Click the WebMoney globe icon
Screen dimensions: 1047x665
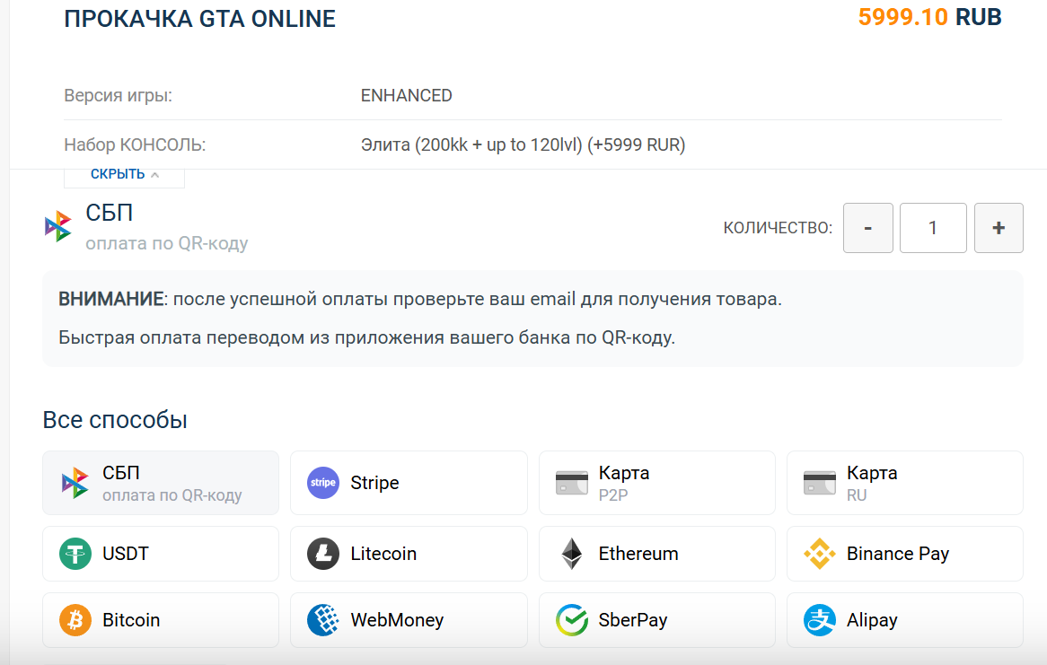pyautogui.click(x=323, y=619)
